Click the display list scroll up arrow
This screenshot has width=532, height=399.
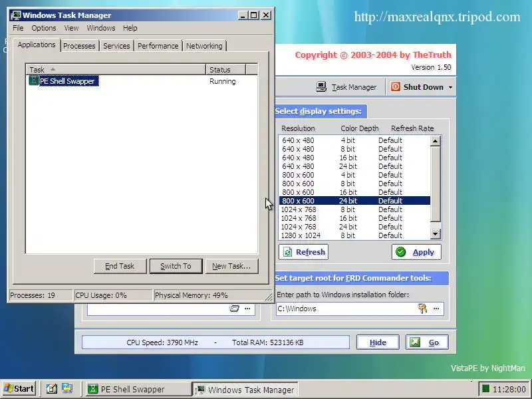coord(436,141)
